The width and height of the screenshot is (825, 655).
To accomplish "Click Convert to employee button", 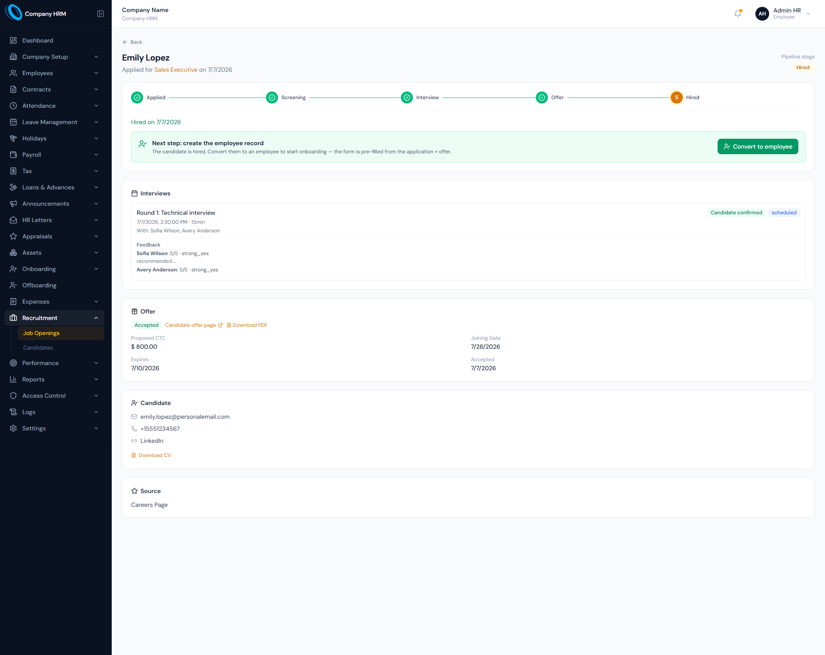I will click(x=758, y=146).
